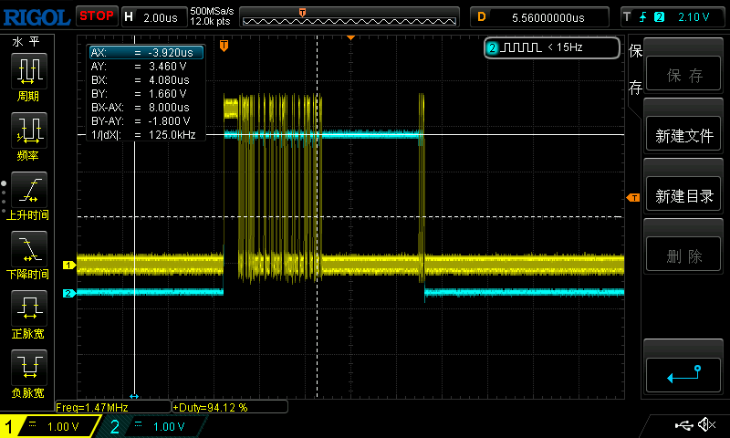The width and height of the screenshot is (730, 438).
Task: Select the negative pulse width (负脉宽) icon
Action: (x=28, y=368)
